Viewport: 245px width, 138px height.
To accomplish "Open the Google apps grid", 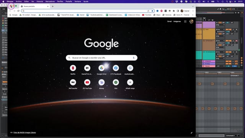I will (x=185, y=21).
